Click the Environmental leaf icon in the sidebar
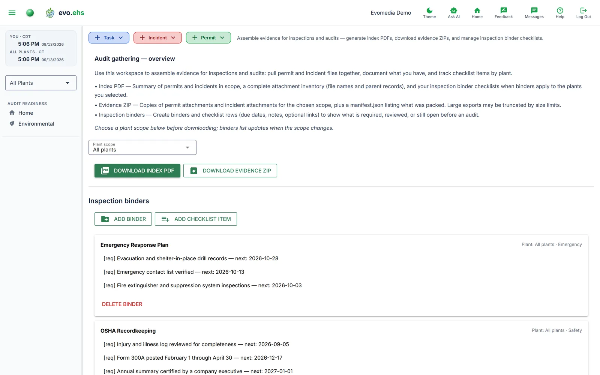This screenshot has width=600, height=375. (12, 123)
